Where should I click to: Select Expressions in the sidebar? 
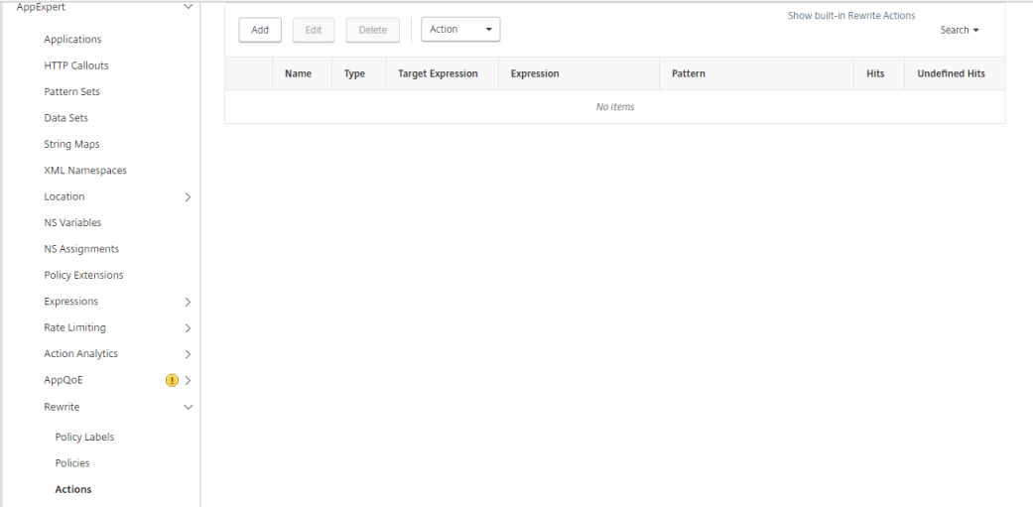pyautogui.click(x=70, y=301)
